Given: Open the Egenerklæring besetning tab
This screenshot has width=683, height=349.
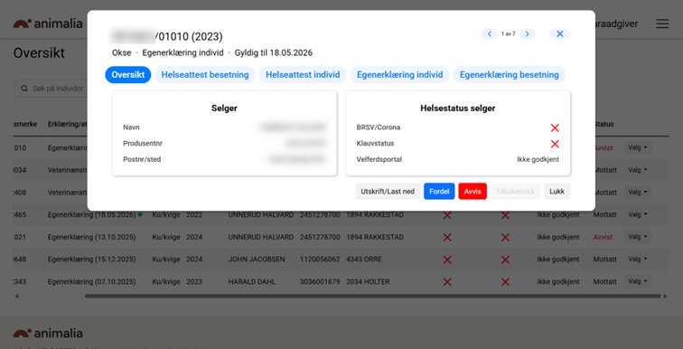Looking at the screenshot, I should click(x=510, y=75).
